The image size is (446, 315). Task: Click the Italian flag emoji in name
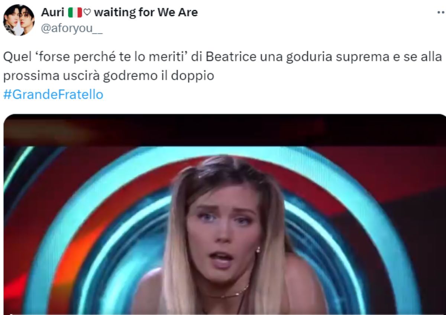(x=75, y=12)
